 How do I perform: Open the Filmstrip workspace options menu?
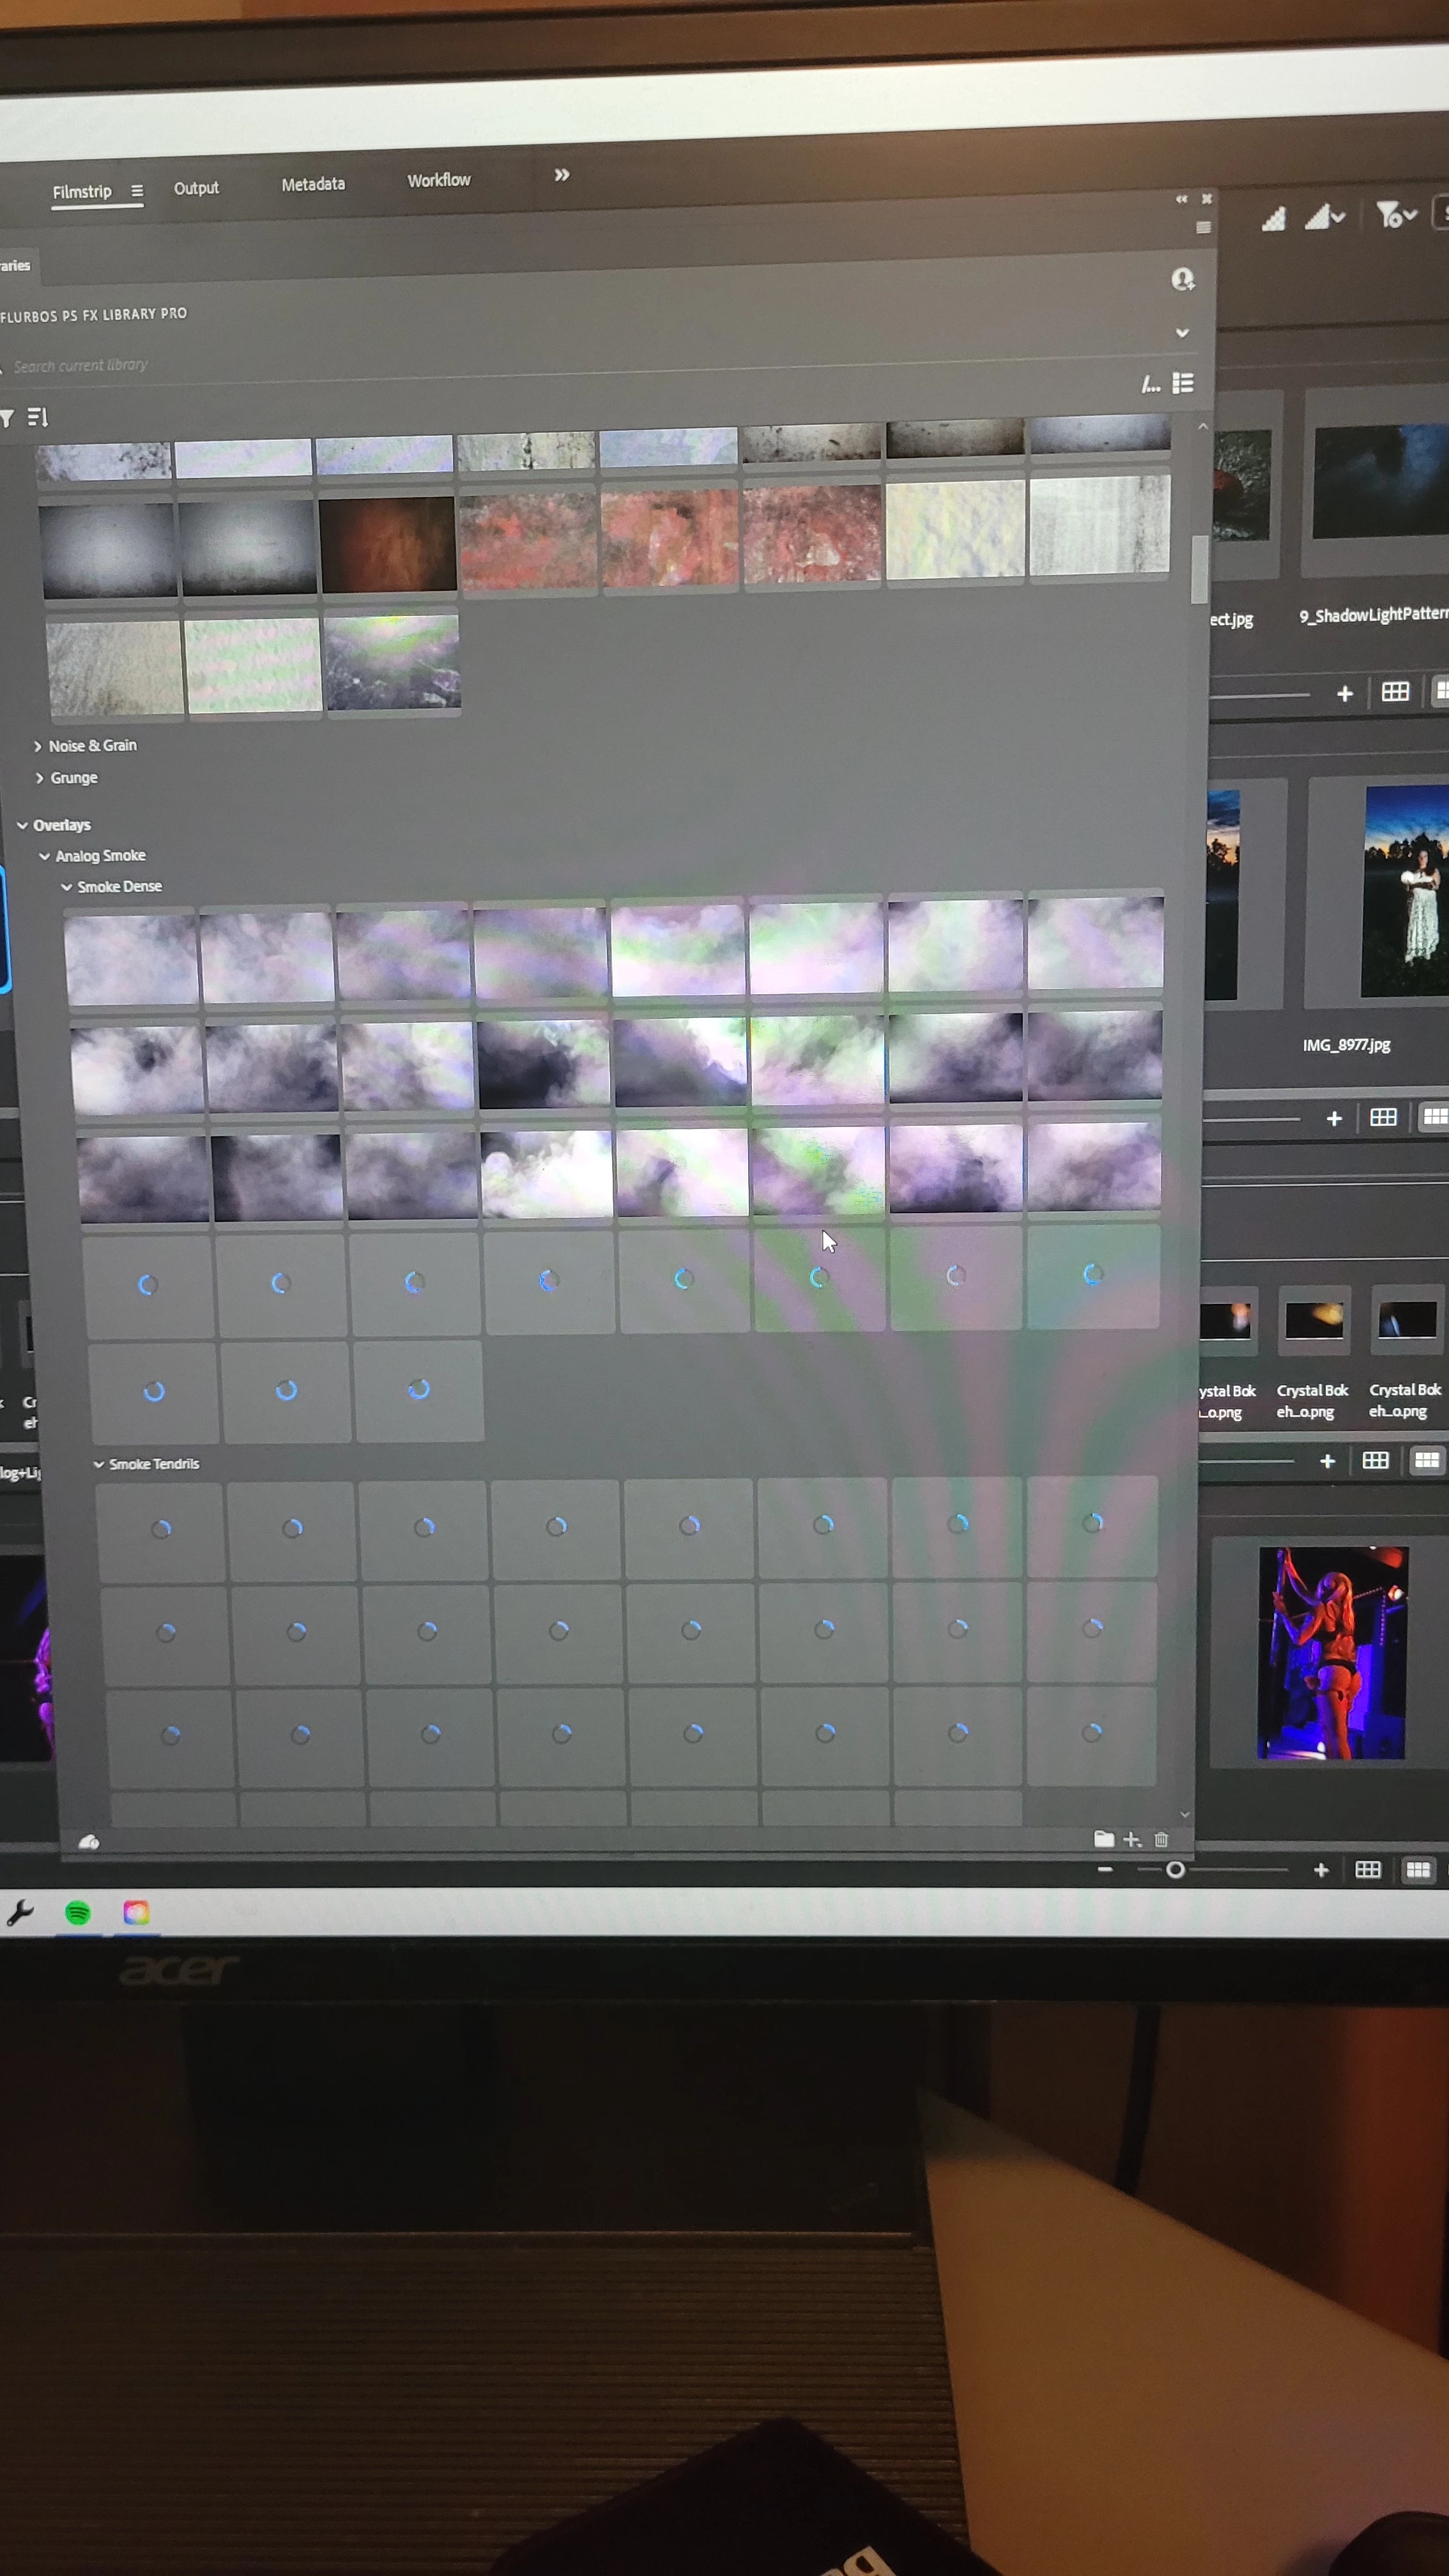137,191
